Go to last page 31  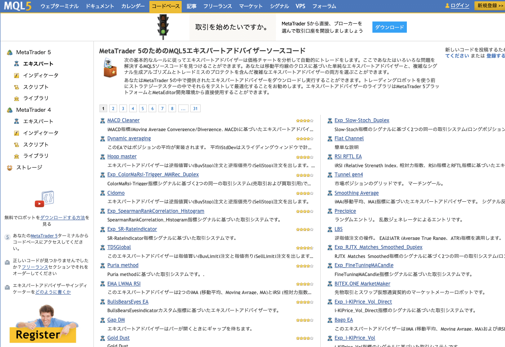click(195, 109)
